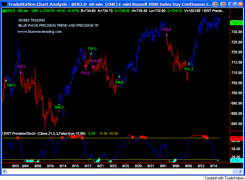This screenshot has height=180, width=245.
Task: Maximize the chart analysis window
Action: point(236,4)
